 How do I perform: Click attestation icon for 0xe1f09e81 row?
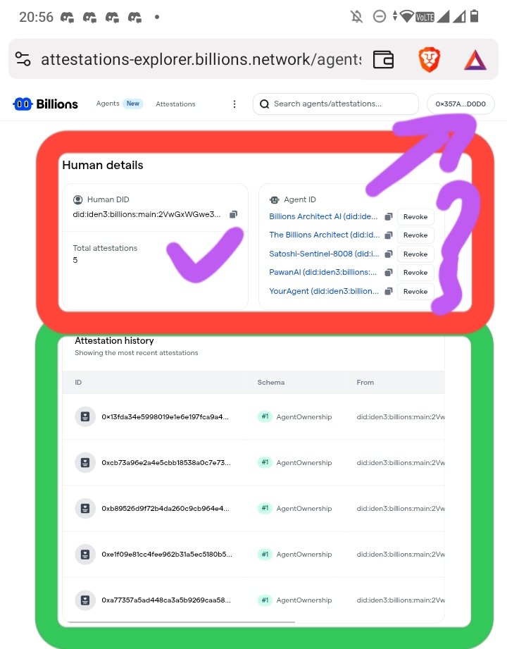85,554
